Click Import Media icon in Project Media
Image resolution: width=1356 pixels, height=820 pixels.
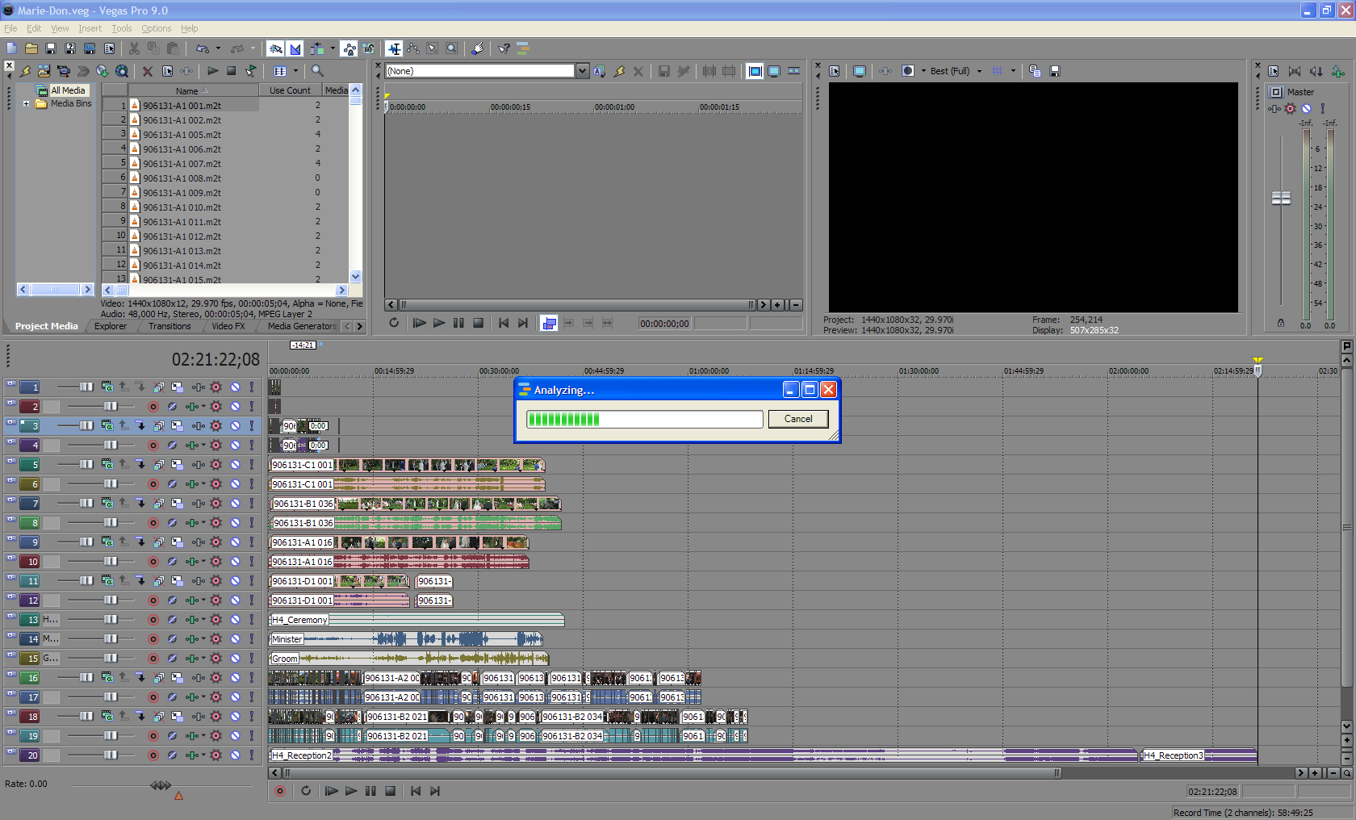(x=44, y=71)
